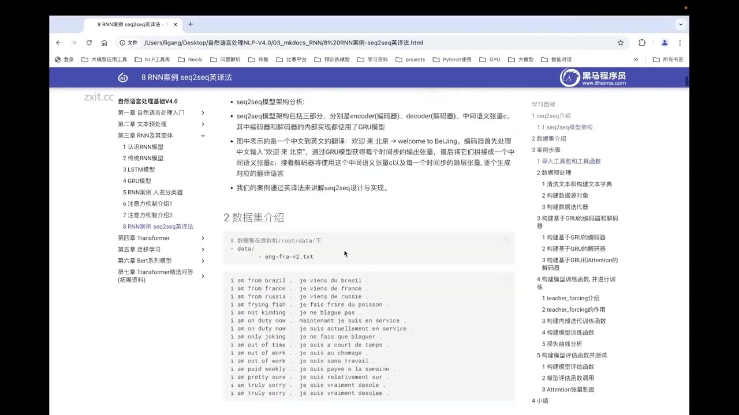Select 8 RNN案例 seq2seq英译法 in sidebar
The width and height of the screenshot is (739, 415).
pos(158,227)
